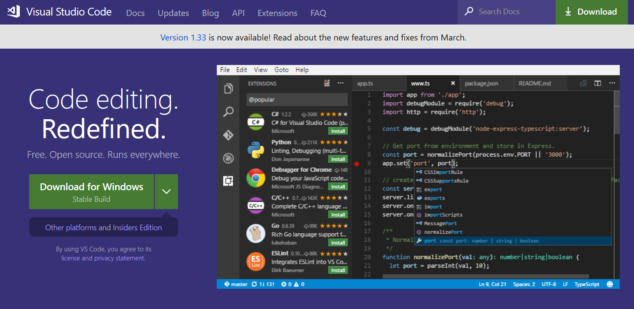Switch to the package.json tab
Screen dimensions: 634x309
click(486, 83)
